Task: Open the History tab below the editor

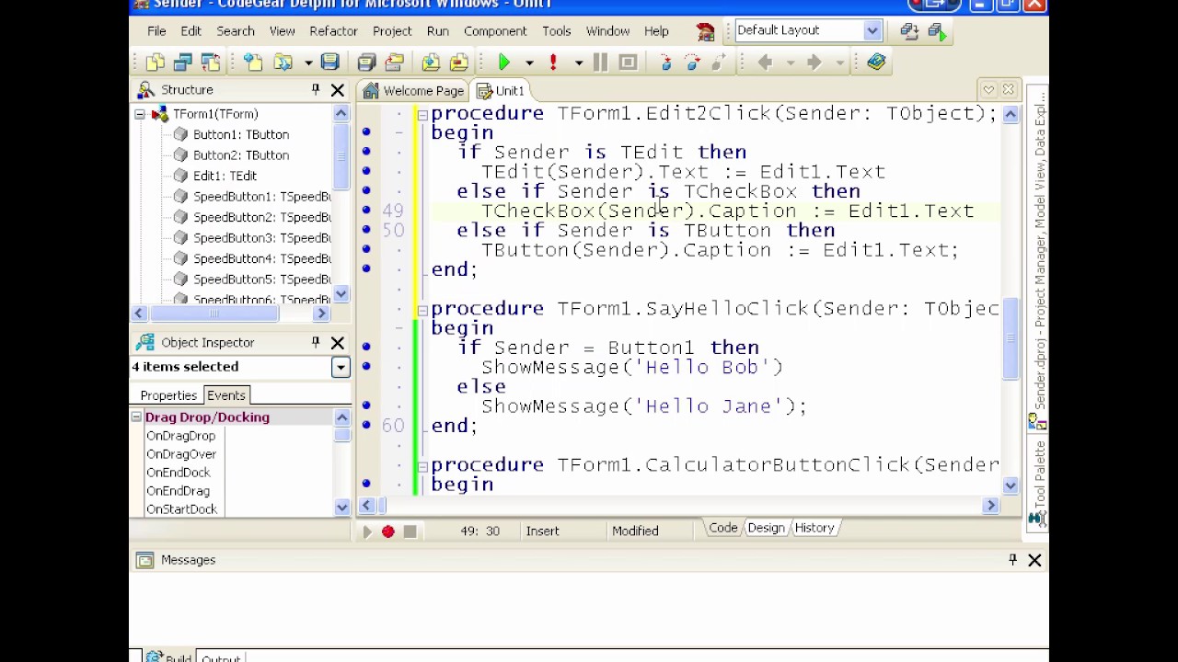Action: click(x=814, y=528)
